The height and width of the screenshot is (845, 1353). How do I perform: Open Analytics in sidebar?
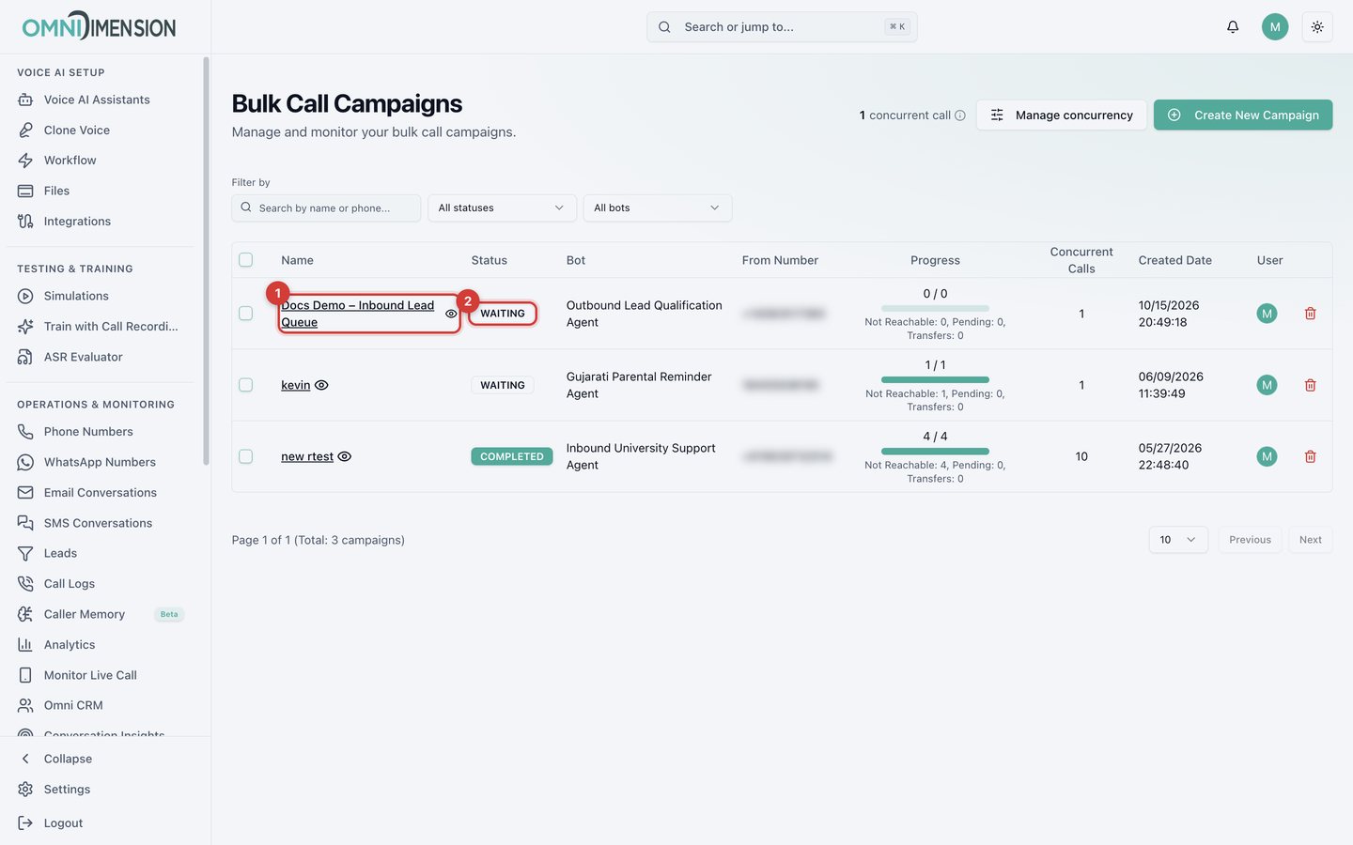pos(70,645)
